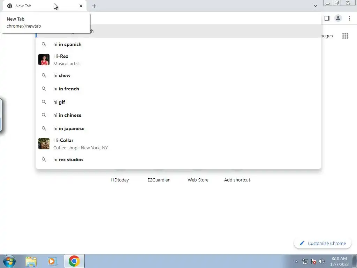This screenshot has width=357, height=268.
Task: Choose suggestion "hi in french"
Action: (178, 89)
